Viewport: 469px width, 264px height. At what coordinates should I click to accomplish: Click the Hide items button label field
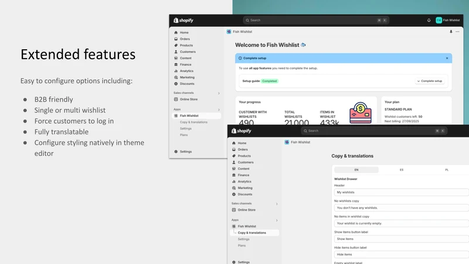click(402, 255)
